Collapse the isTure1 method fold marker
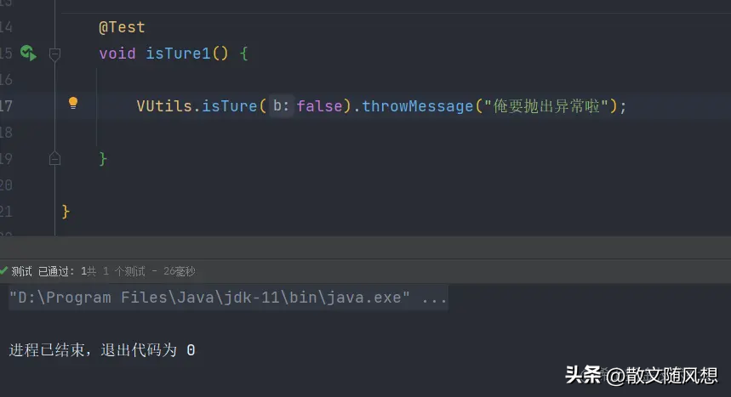 click(54, 54)
